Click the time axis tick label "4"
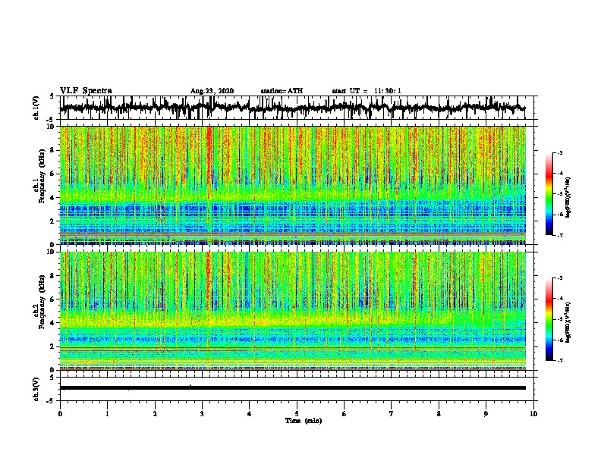The width and height of the screenshot is (601, 464). click(x=250, y=414)
